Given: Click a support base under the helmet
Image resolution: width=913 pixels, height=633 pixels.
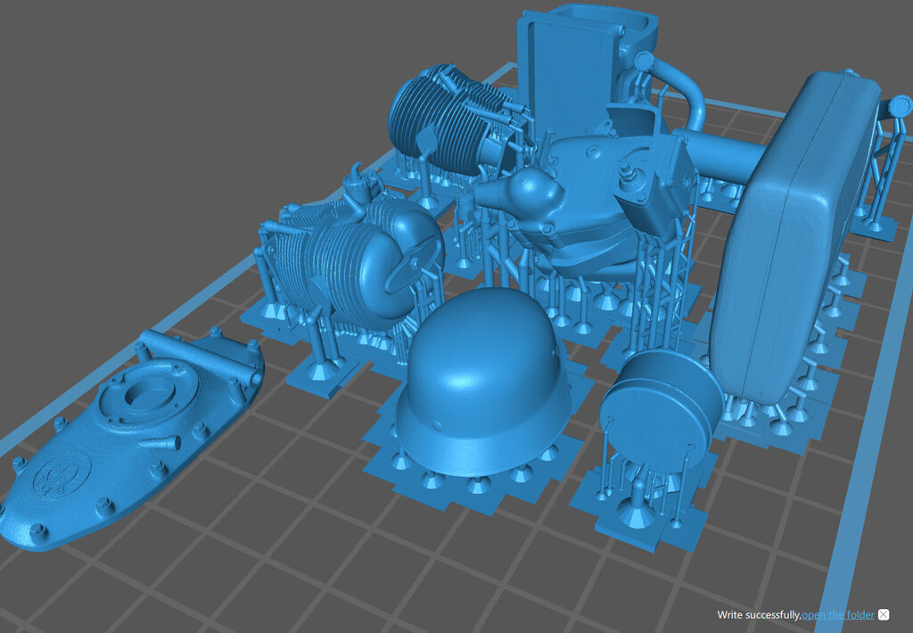Looking at the screenshot, I should [479, 486].
